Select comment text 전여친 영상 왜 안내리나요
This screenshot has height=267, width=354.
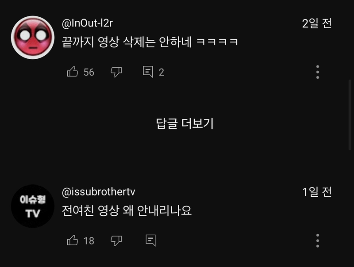(127, 210)
